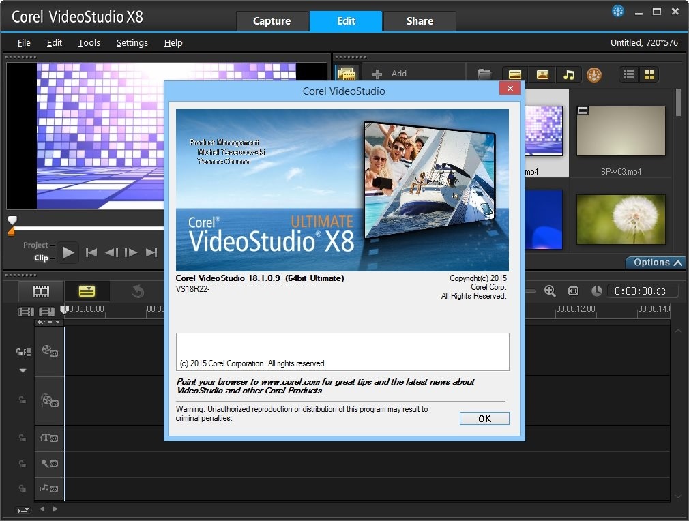This screenshot has height=521, width=689.
Task: Switch to the Share tab
Action: tap(420, 21)
